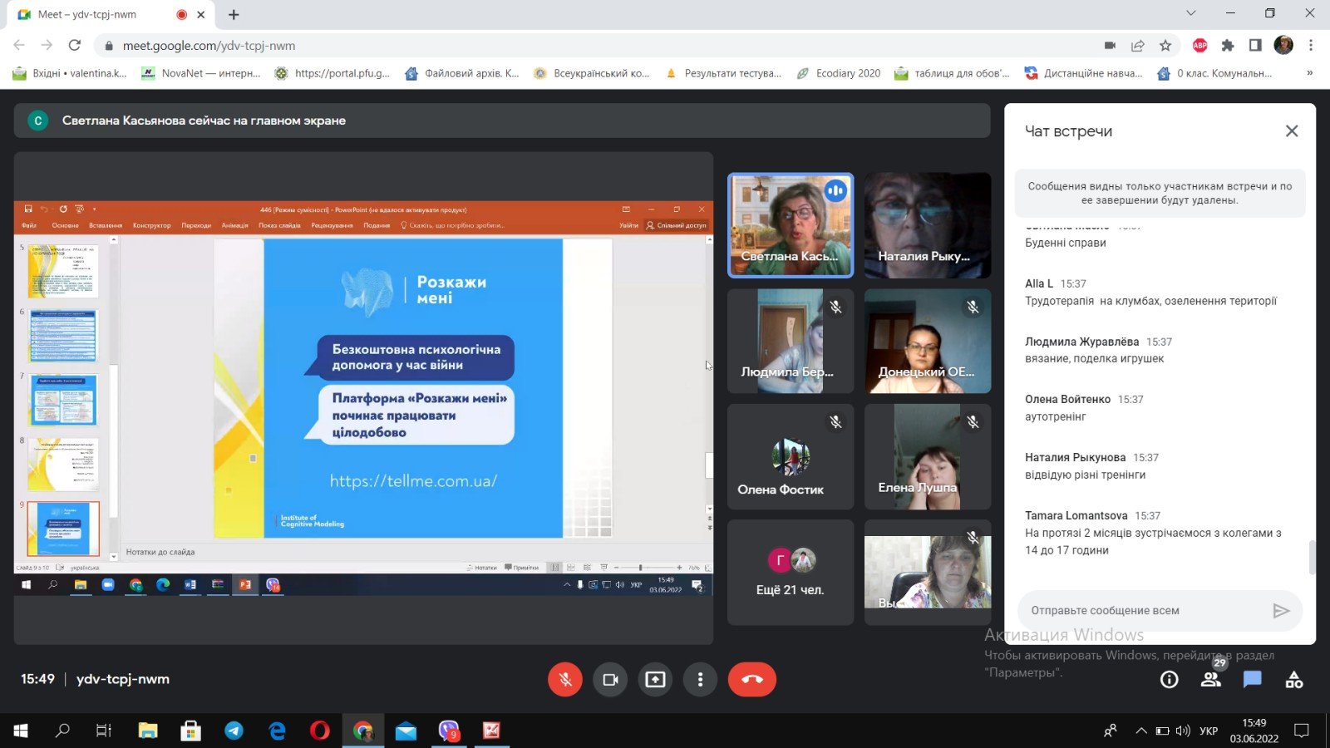Viewport: 1330px width, 748px height.
Task: Open a new Chrome tab
Action: 234,15
